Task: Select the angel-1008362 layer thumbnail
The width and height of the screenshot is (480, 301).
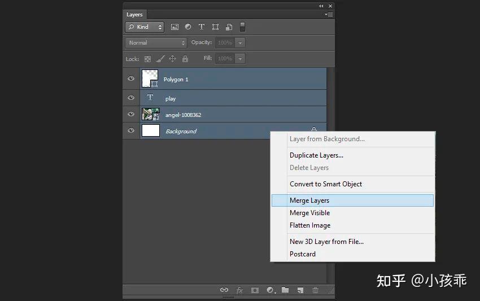Action: click(151, 114)
